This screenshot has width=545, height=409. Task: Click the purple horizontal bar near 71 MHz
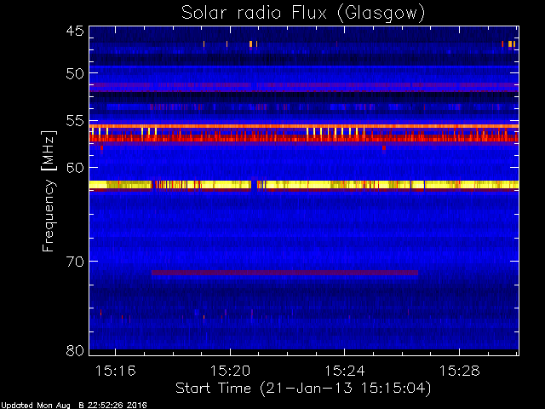click(x=284, y=273)
